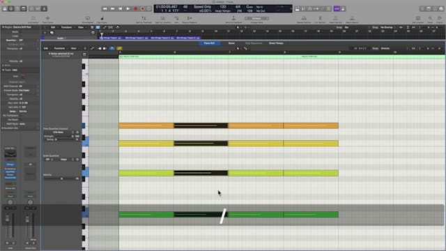446x251 pixels.
Task: Click the red Record button
Action: [x=136, y=9]
